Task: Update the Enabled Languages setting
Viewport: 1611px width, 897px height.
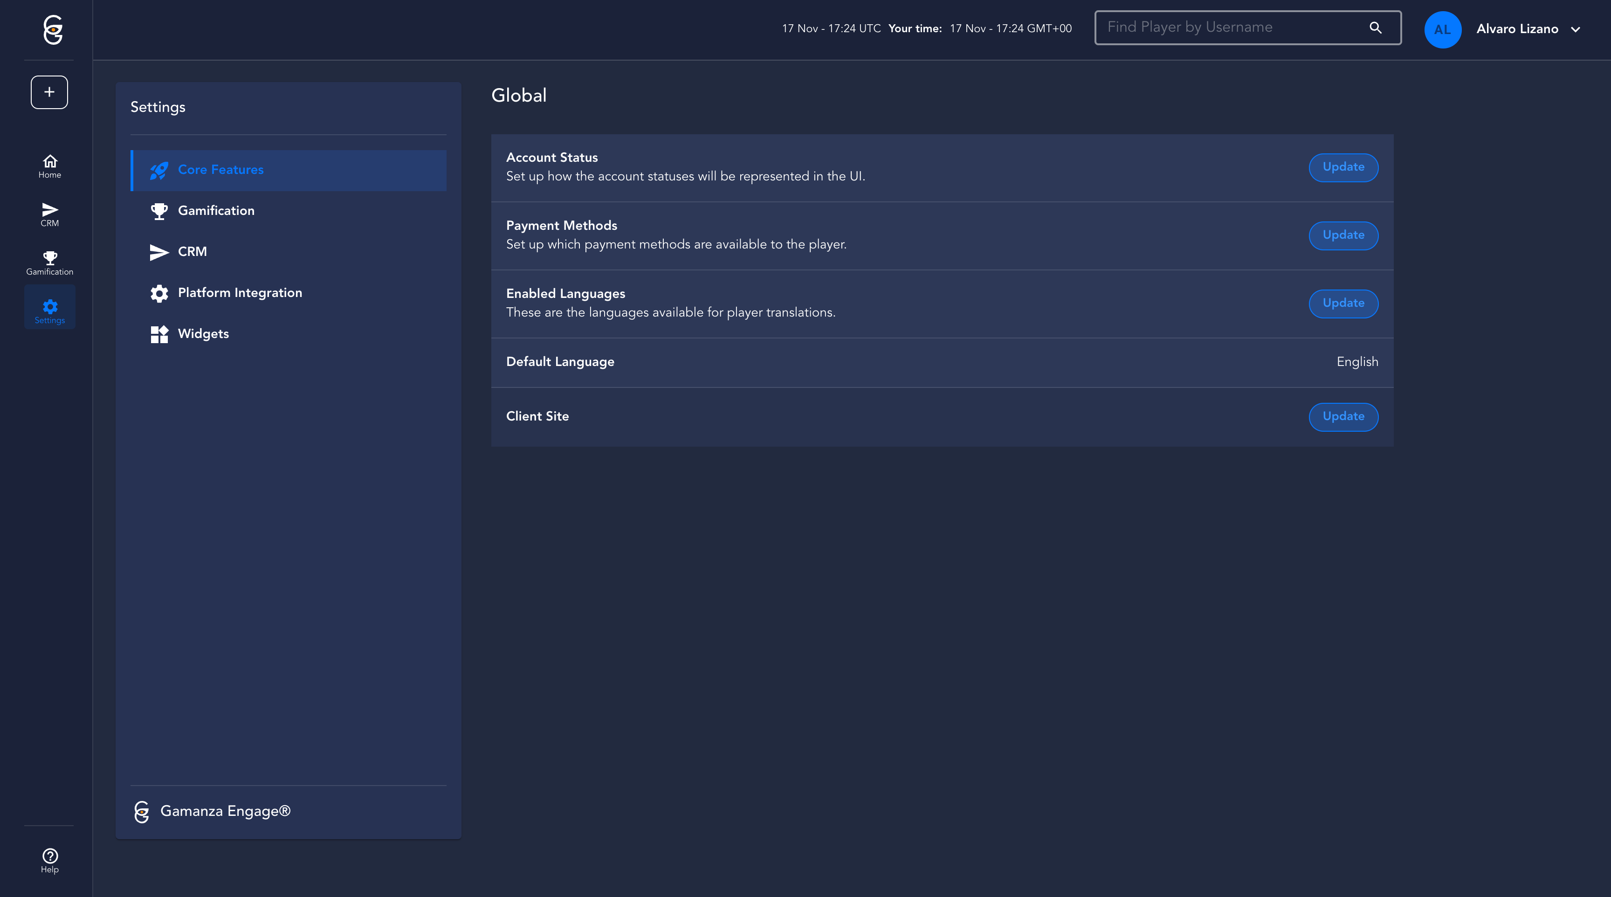Action: (x=1342, y=304)
